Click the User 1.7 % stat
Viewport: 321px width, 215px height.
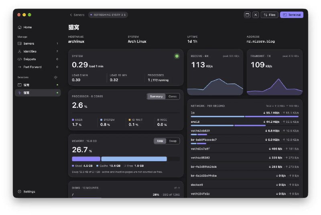click(77, 122)
